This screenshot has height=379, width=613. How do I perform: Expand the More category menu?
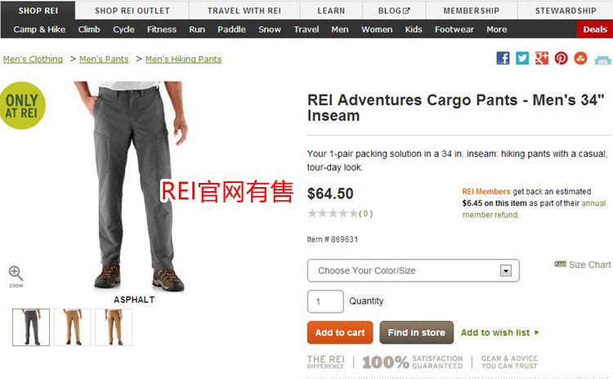496,29
